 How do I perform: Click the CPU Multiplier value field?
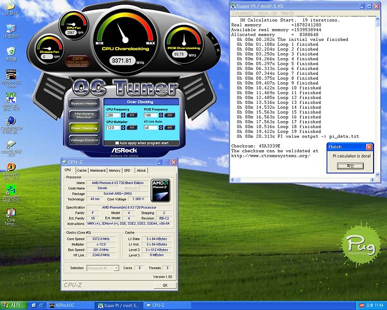click(113, 128)
